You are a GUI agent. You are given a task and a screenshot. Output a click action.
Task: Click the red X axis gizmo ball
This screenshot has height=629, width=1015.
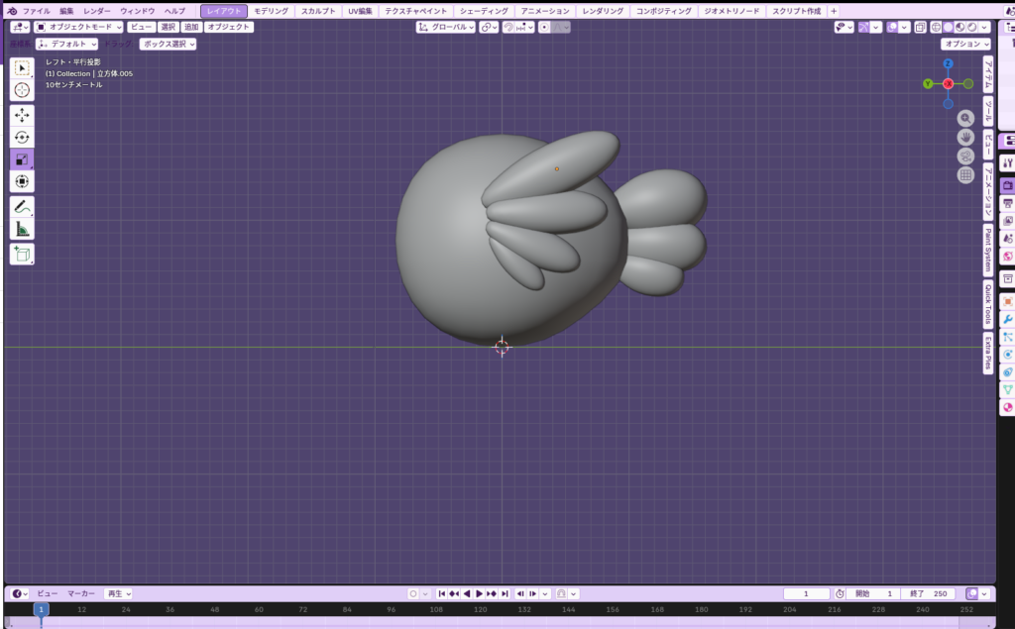point(948,84)
